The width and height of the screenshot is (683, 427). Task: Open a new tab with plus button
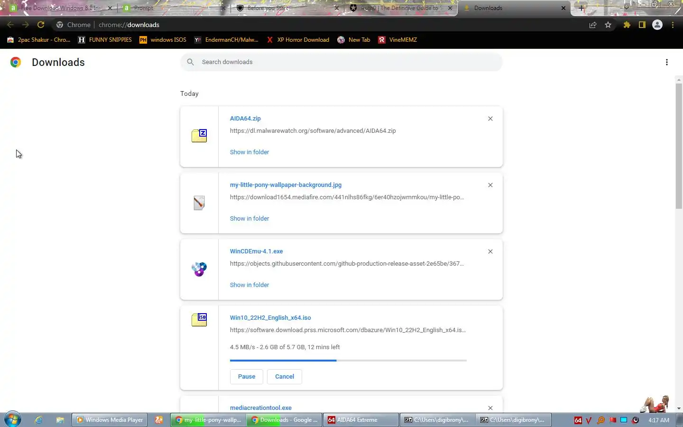coord(581,8)
